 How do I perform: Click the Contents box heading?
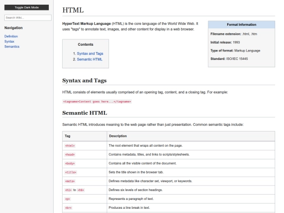point(86,44)
